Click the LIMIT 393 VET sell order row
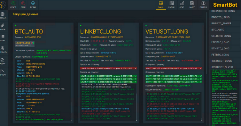This screenshot has height=126, width=241. coord(174,68)
